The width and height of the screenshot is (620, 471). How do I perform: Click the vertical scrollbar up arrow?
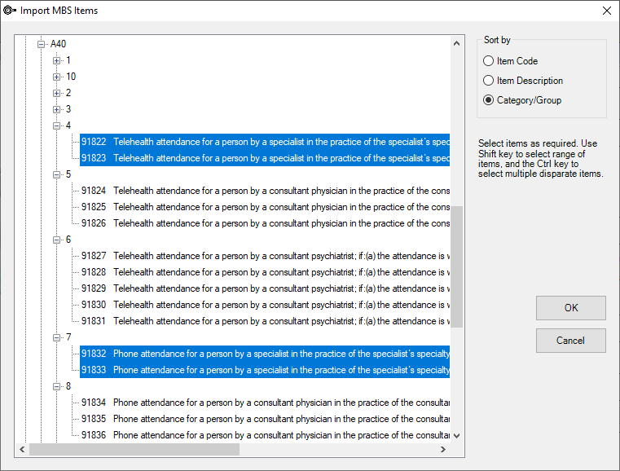coord(456,43)
